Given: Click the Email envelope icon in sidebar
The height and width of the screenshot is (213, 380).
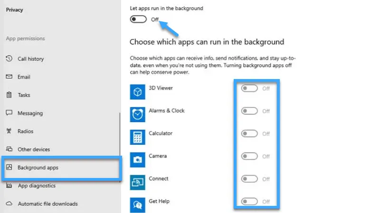Looking at the screenshot, I should pos(9,77).
